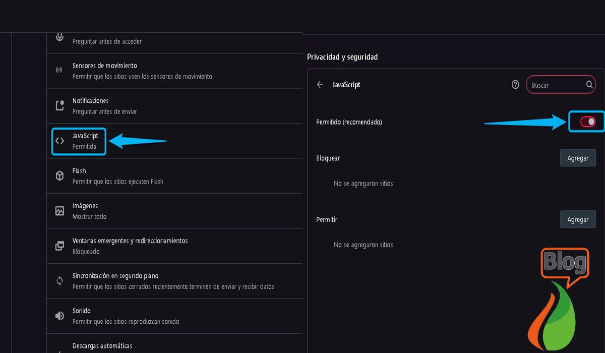Focus the Buscar search field
This screenshot has height=353, width=605.
[x=561, y=85]
